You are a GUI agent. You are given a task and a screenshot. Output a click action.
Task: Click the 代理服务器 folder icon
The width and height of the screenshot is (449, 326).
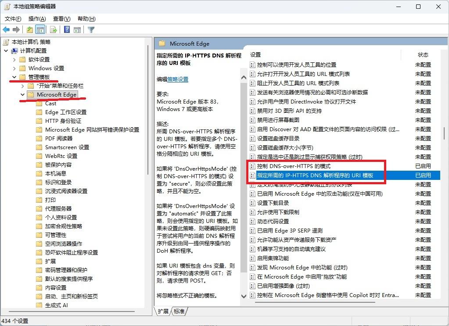tap(39, 209)
